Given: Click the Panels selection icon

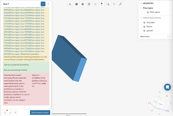Looking at the screenshot, I should [144, 27].
